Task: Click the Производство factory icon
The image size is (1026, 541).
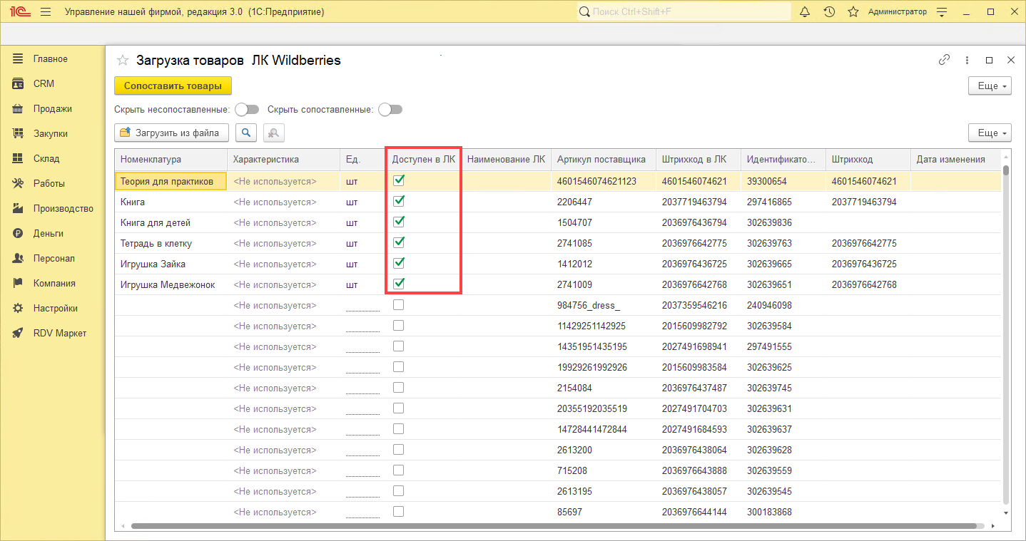Action: click(x=19, y=208)
